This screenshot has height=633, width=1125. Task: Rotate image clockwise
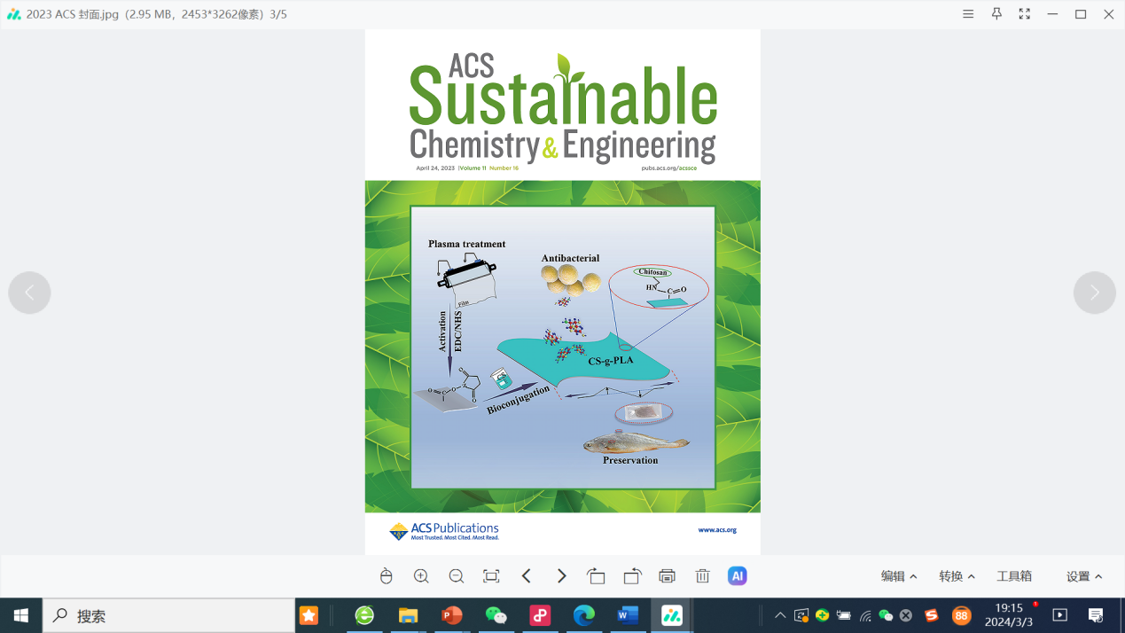pos(632,576)
